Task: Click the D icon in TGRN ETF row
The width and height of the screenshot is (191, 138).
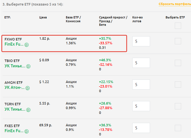Action: [28, 110]
